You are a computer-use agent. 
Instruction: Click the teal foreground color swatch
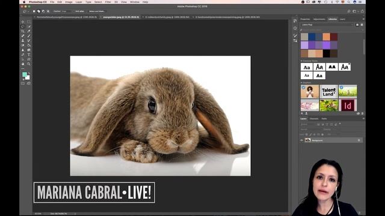(25, 74)
